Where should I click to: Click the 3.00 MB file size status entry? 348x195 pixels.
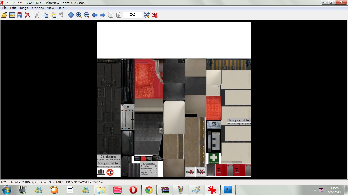point(61,182)
